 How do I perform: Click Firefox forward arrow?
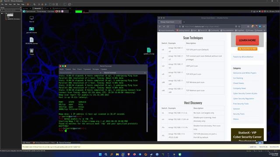[x=164, y=27]
